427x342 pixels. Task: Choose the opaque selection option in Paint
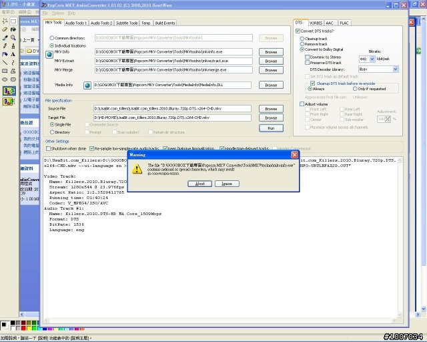9,91
